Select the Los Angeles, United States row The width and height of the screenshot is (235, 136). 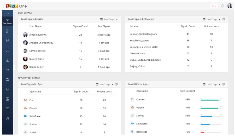tap(177, 47)
